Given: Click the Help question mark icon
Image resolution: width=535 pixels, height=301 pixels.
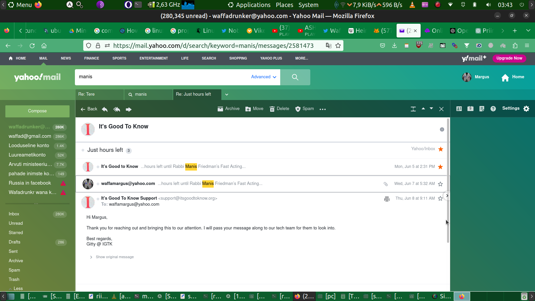Looking at the screenshot, I should click(x=493, y=109).
